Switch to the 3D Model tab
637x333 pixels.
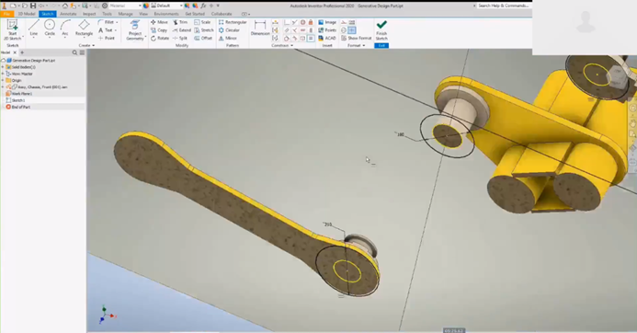pos(27,14)
